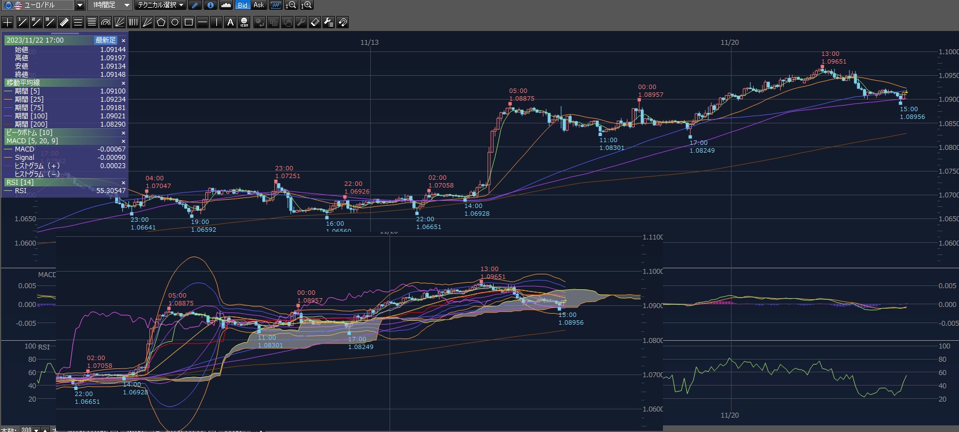Remove the RSI [14] indicator

click(x=123, y=183)
